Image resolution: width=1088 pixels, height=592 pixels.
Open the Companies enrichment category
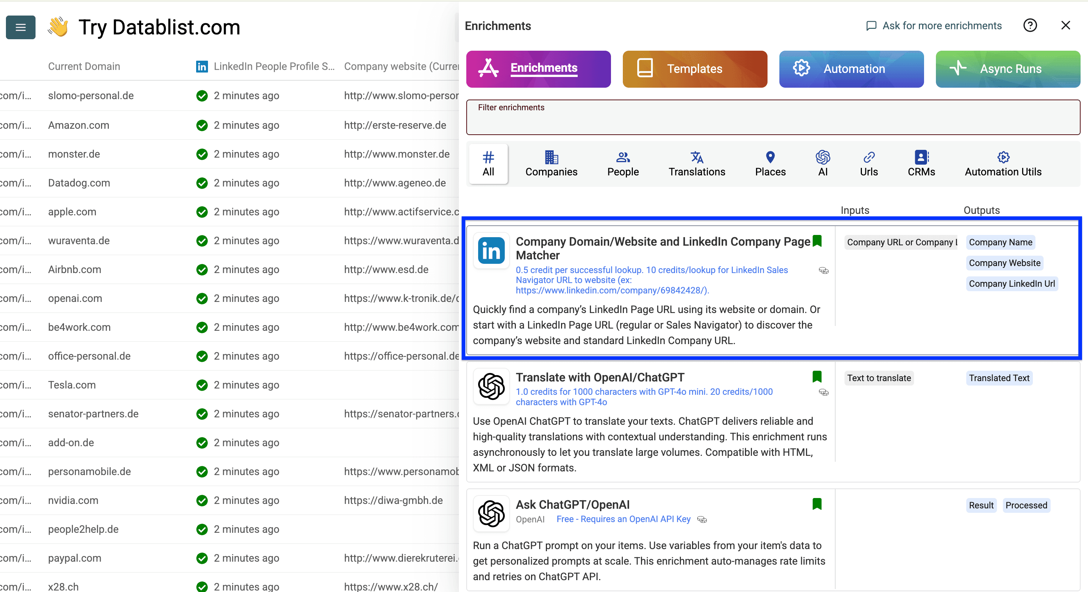coord(551,164)
